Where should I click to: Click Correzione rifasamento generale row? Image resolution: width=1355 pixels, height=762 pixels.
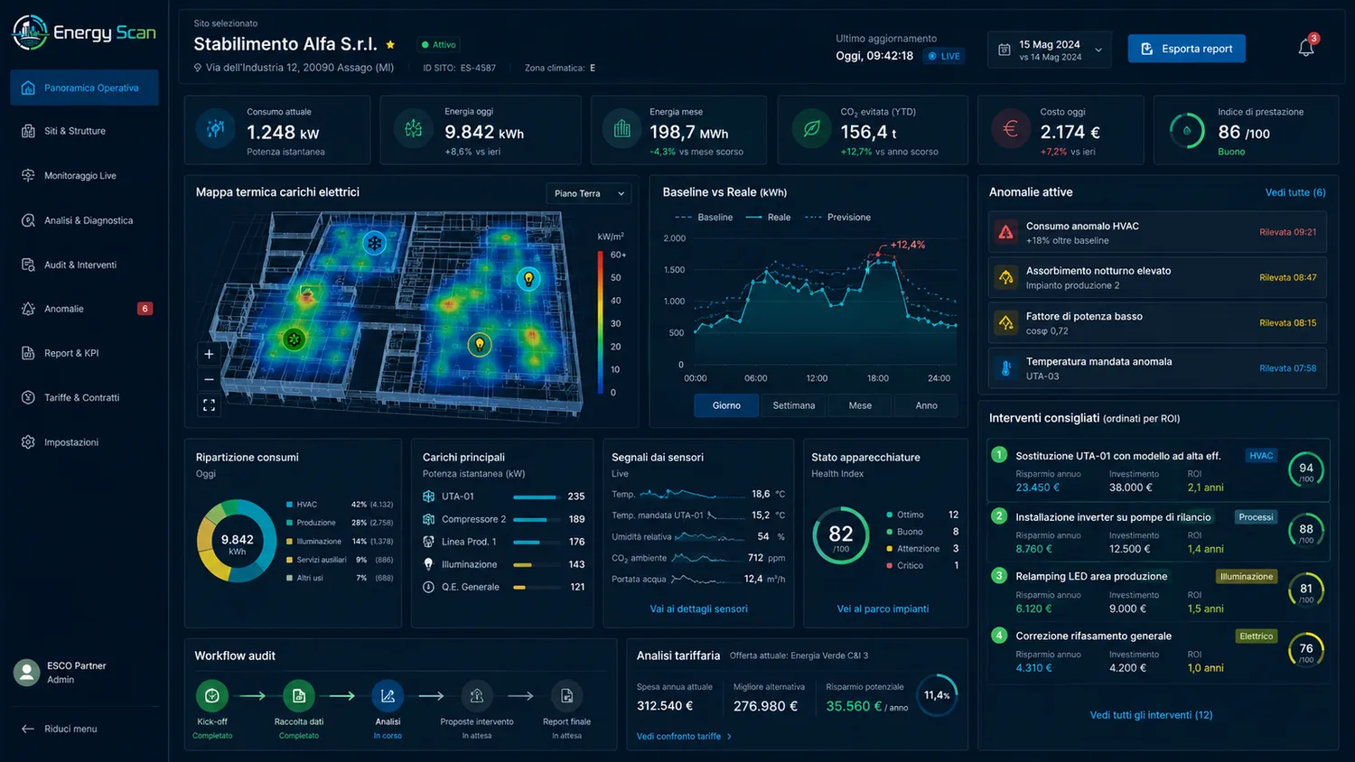pyautogui.click(x=1158, y=651)
